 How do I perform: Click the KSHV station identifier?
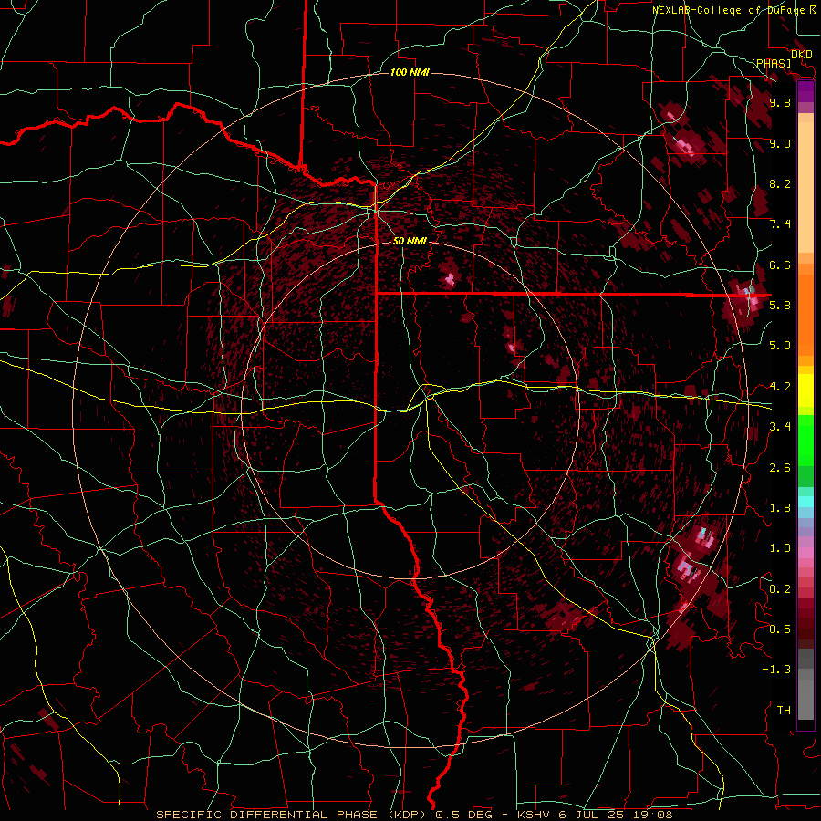(x=534, y=815)
